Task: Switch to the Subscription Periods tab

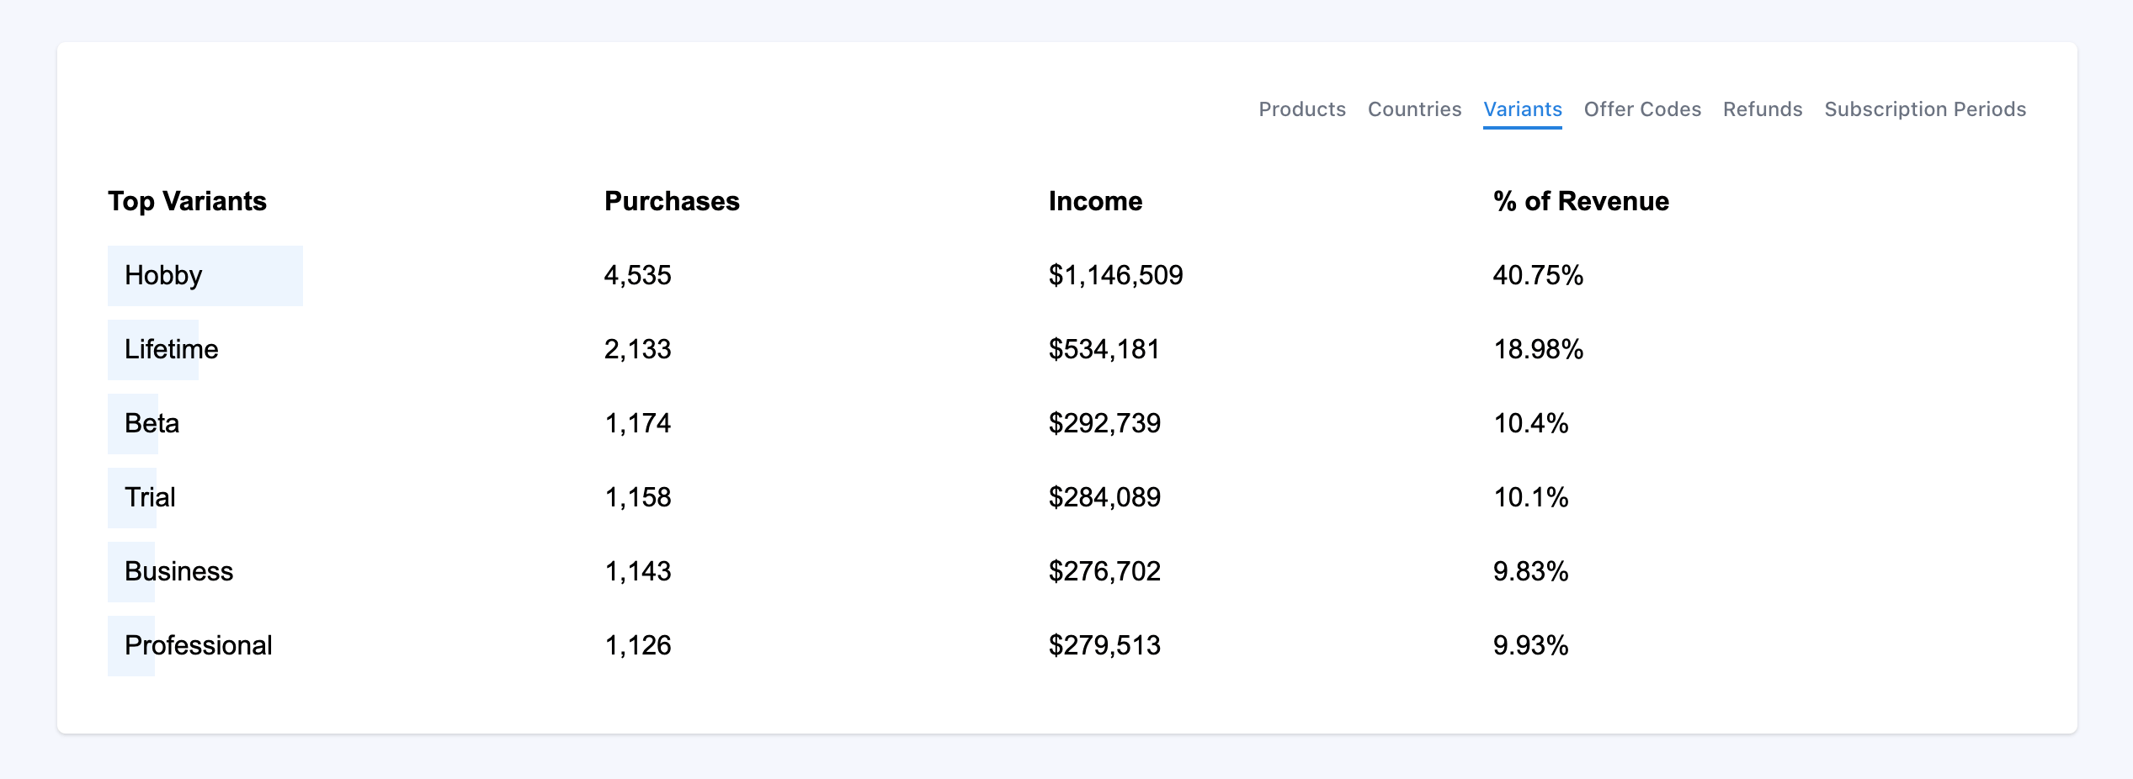Action: click(x=1924, y=109)
